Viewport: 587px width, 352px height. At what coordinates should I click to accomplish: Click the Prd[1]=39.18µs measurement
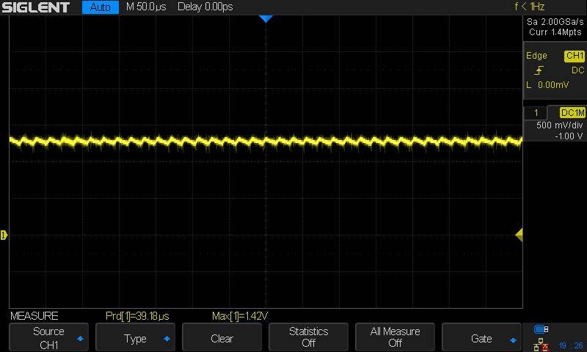click(137, 316)
